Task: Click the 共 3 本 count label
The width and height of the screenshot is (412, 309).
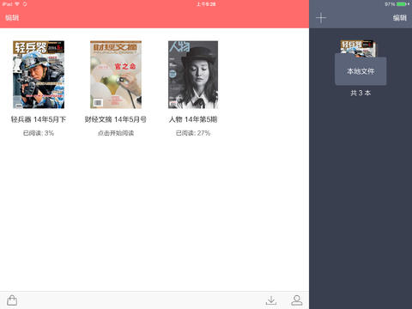Action: click(360, 93)
